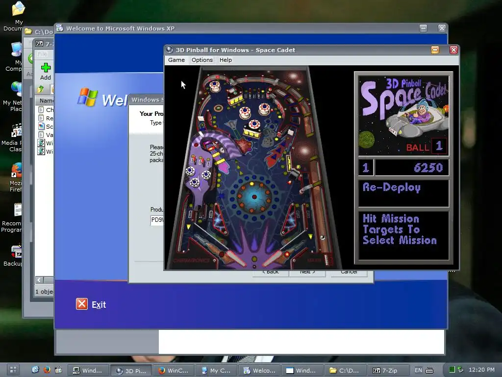Minimize the Welcome to Windows XP window
The image size is (502, 377).
point(423,28)
